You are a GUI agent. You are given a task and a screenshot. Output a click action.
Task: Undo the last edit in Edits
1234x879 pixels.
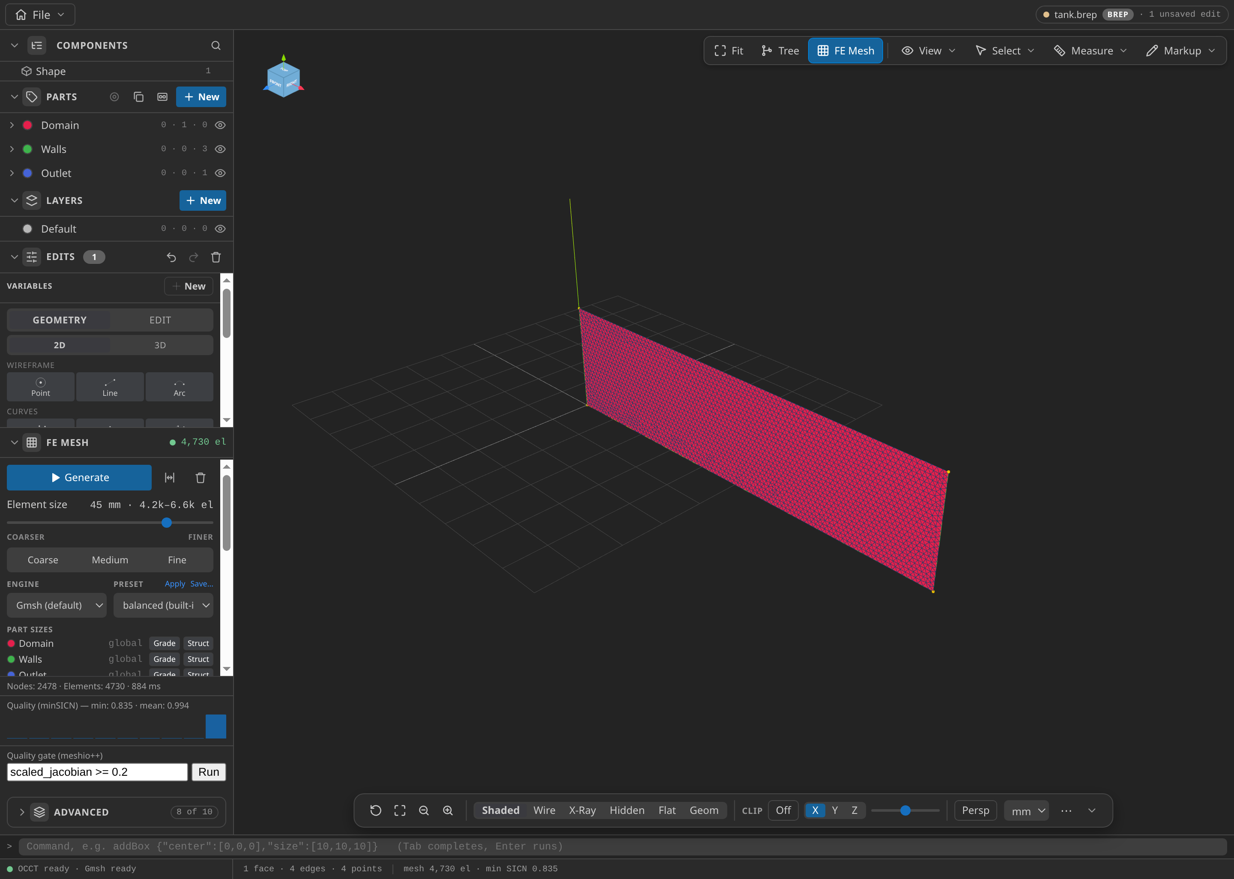click(171, 257)
